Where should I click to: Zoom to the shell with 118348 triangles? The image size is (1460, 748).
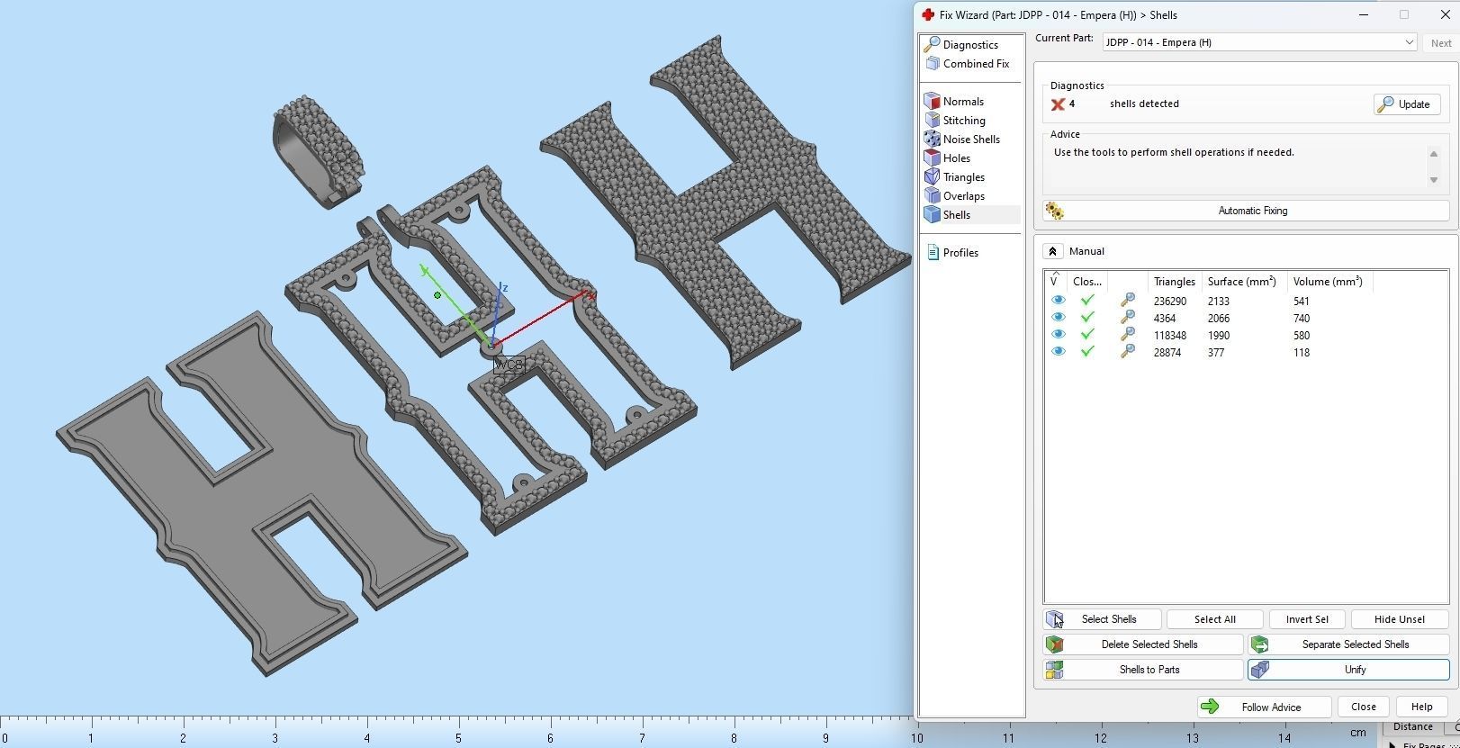point(1127,335)
